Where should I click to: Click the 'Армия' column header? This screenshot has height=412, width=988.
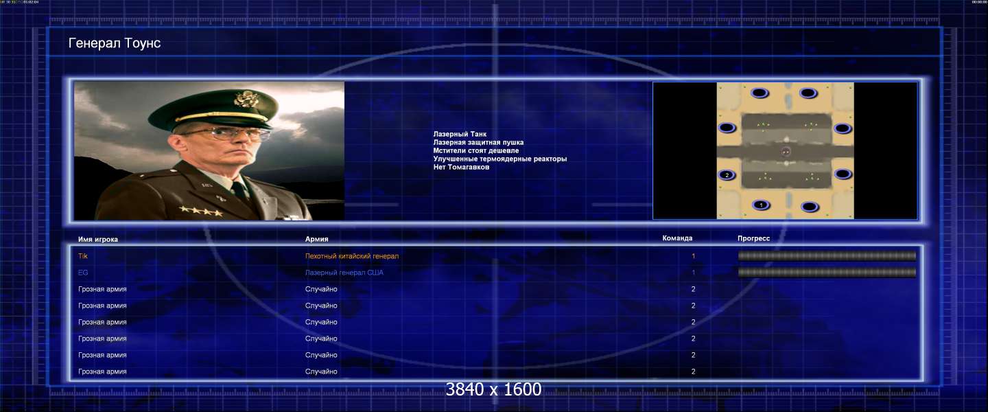[317, 239]
